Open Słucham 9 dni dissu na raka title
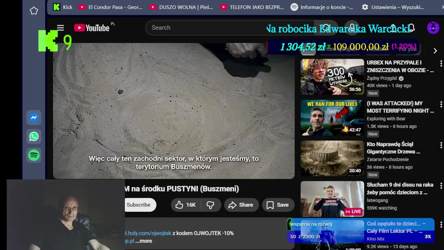This screenshot has height=250, width=444. point(400,189)
